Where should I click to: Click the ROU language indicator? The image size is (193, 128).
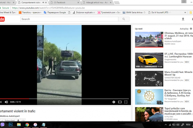tap(188, 125)
